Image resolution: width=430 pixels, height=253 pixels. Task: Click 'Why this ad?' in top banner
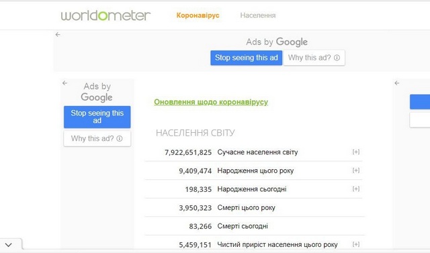(314, 58)
